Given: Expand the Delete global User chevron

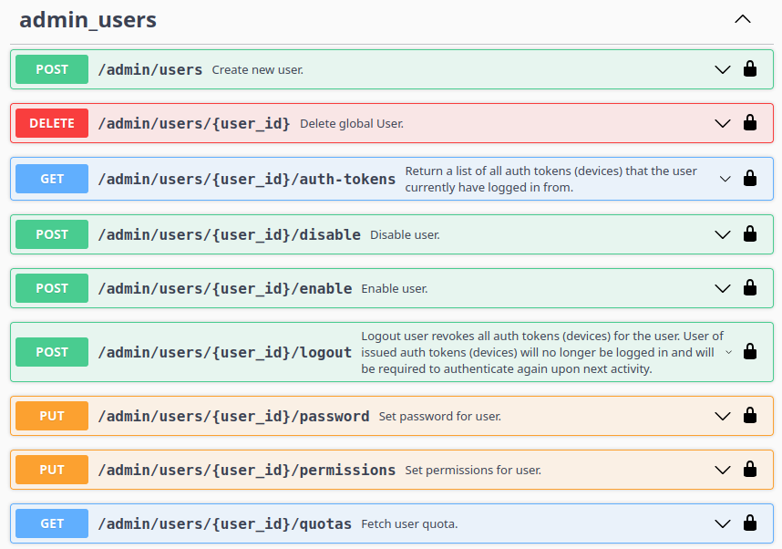Looking at the screenshot, I should (723, 123).
